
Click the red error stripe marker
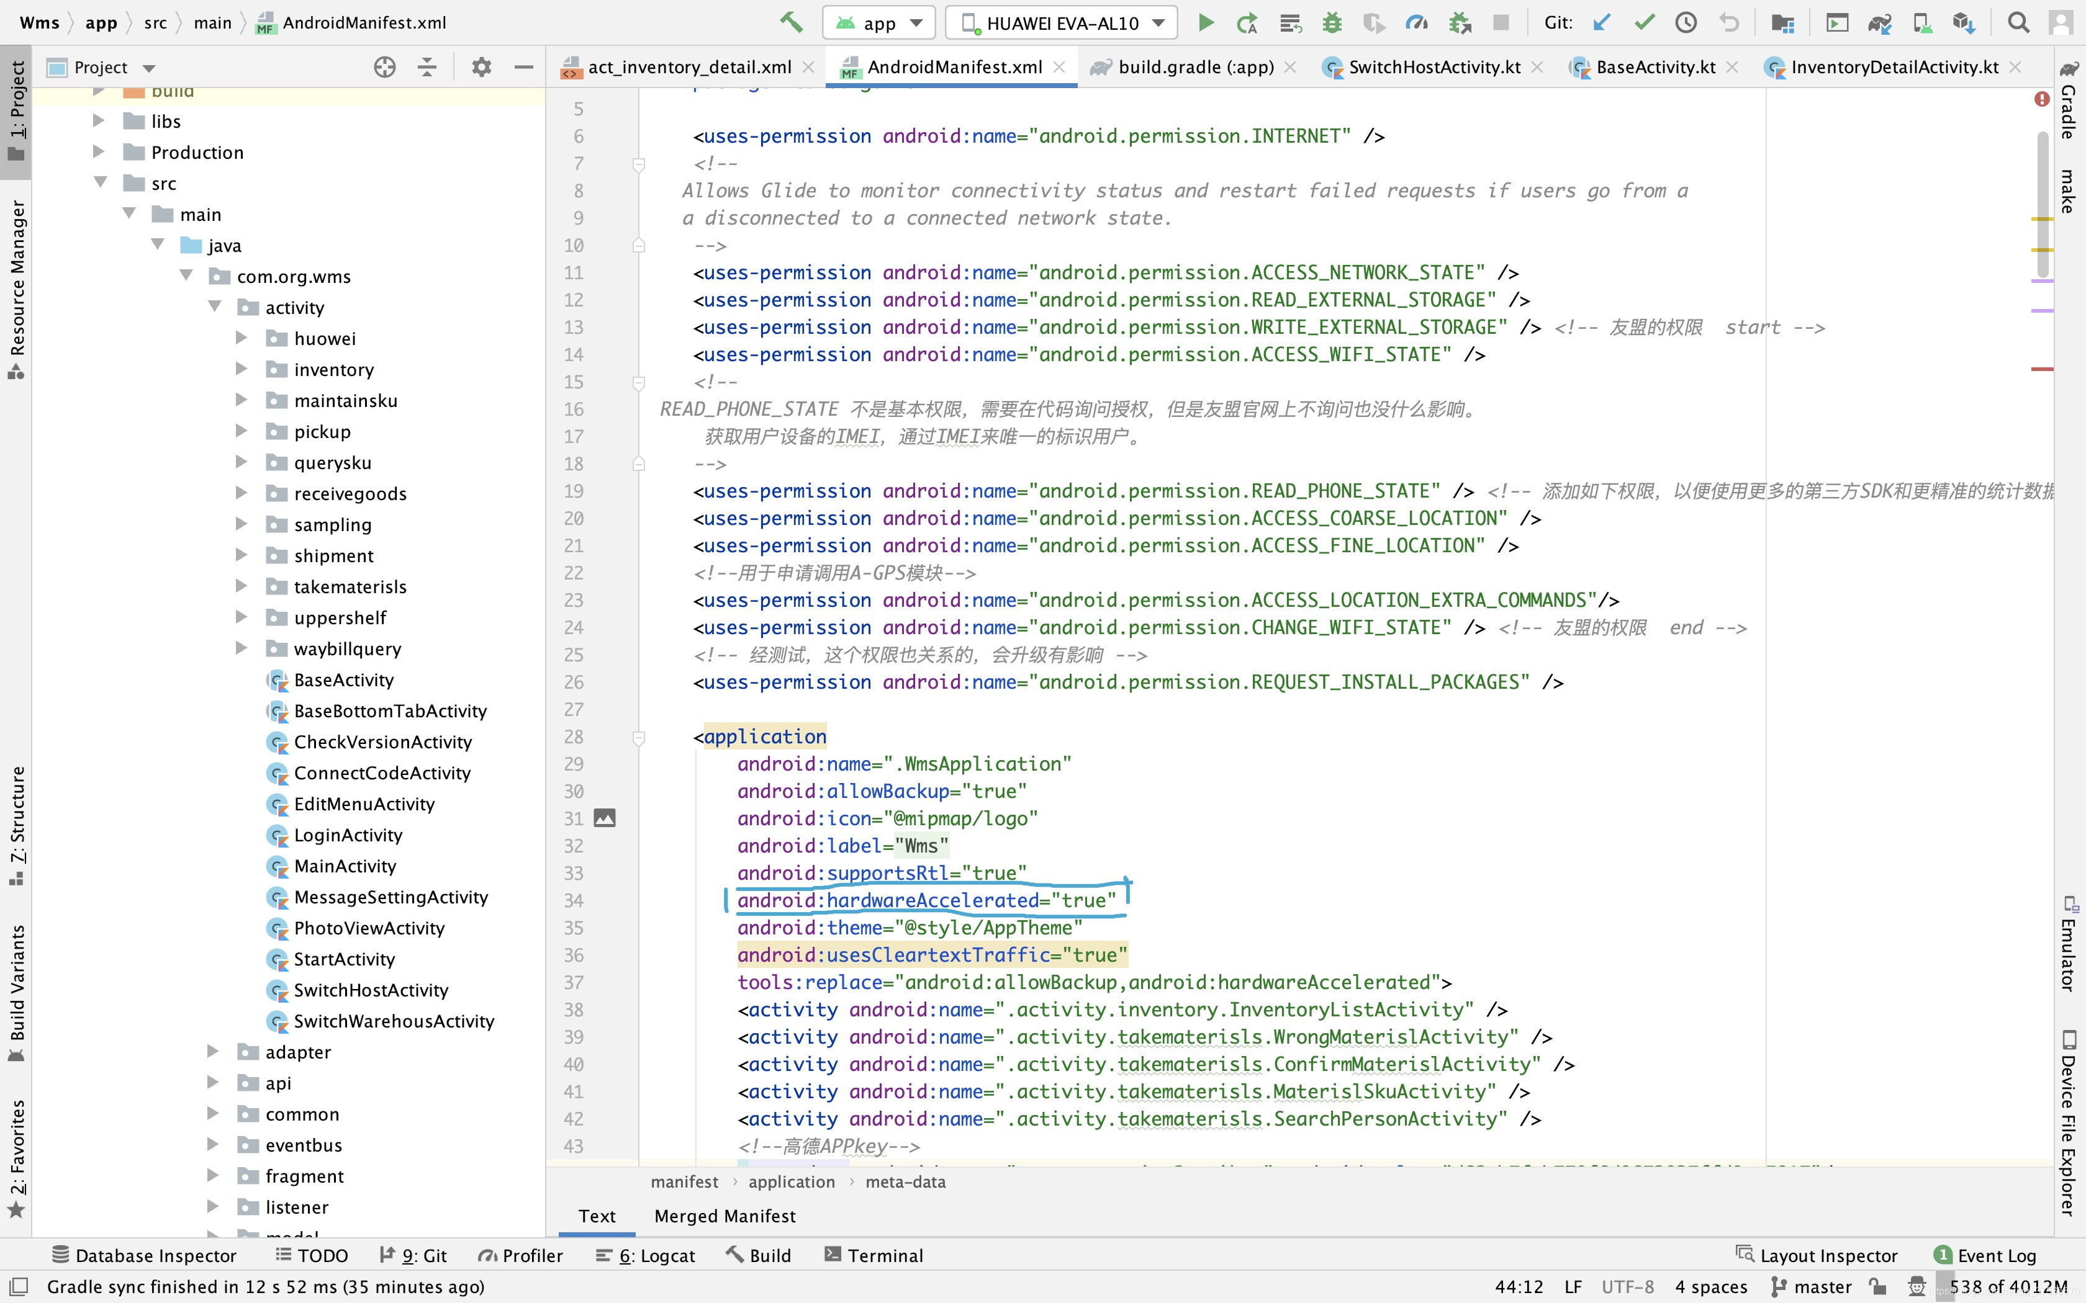pos(2042,369)
